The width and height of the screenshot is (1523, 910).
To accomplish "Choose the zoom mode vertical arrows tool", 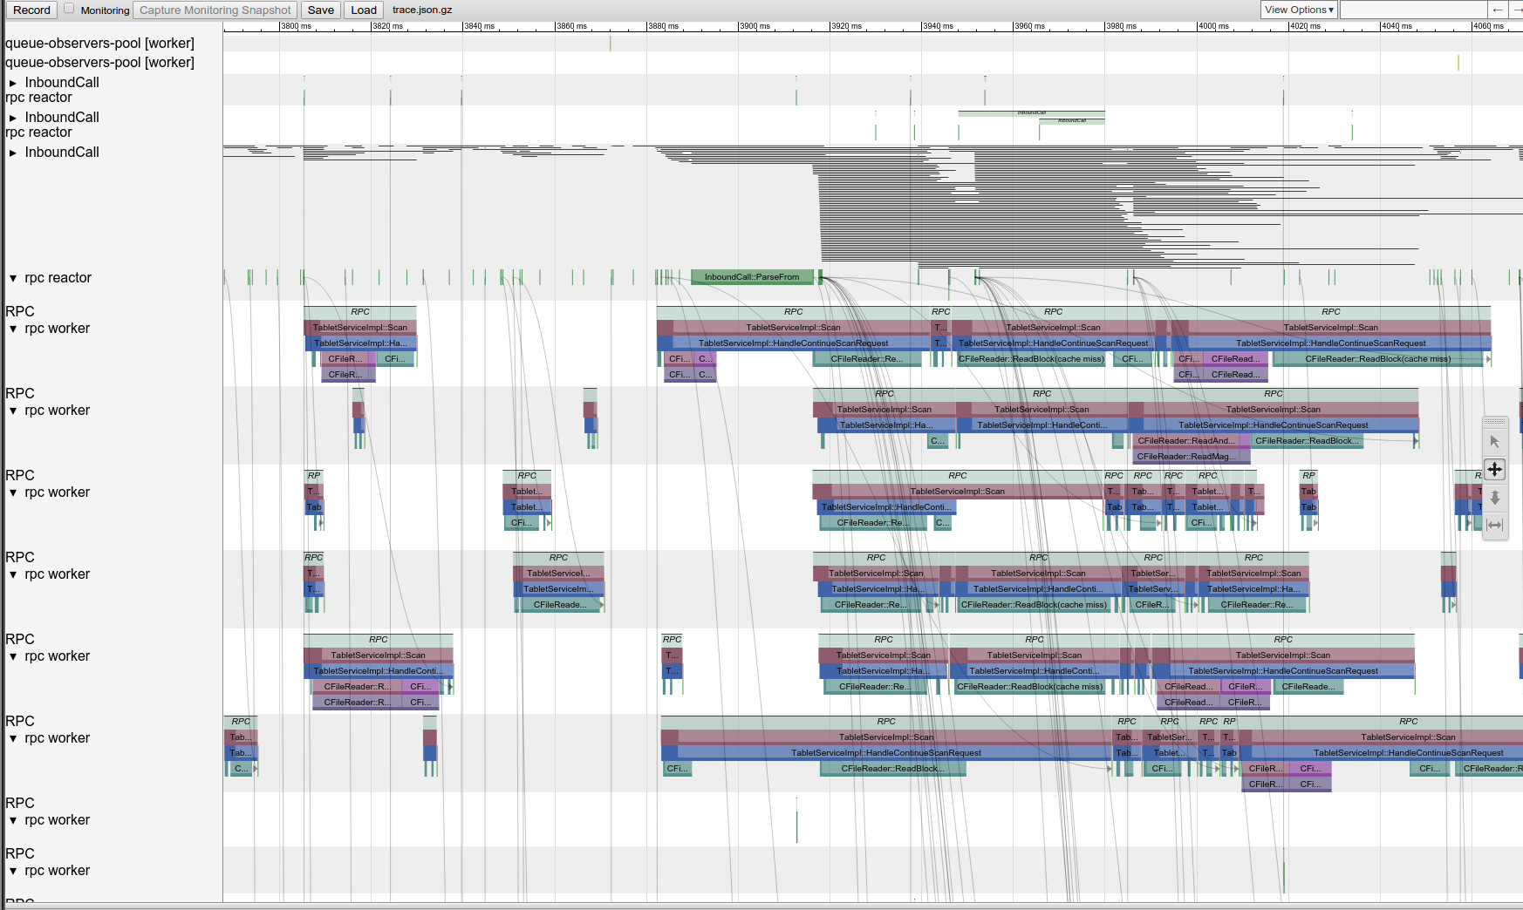I will (1494, 498).
